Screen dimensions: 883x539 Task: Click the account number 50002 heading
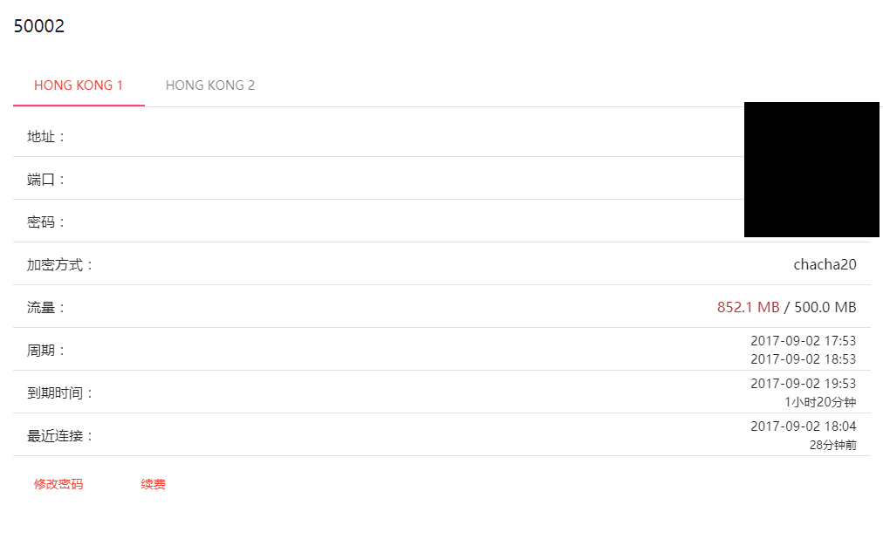click(x=38, y=25)
